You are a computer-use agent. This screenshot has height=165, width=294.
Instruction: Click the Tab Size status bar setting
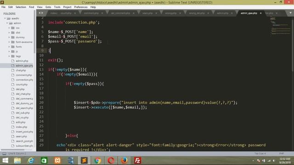260,154
